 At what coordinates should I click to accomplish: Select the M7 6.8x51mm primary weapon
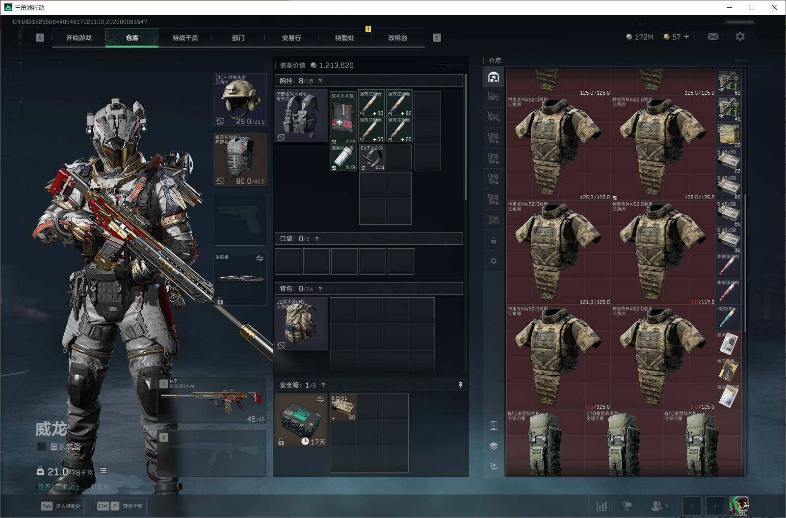pos(212,400)
